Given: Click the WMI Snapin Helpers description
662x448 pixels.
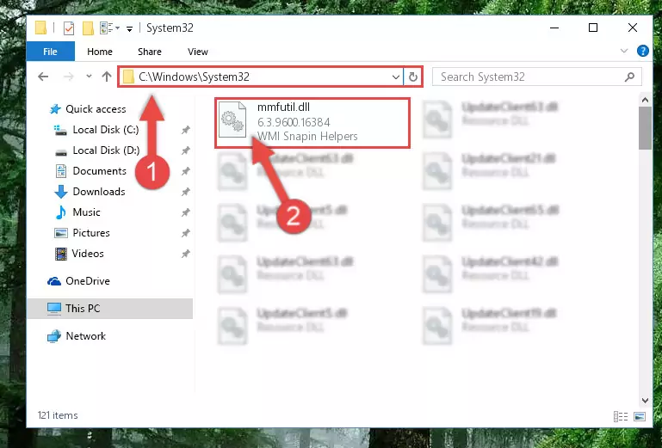Looking at the screenshot, I should tap(307, 136).
